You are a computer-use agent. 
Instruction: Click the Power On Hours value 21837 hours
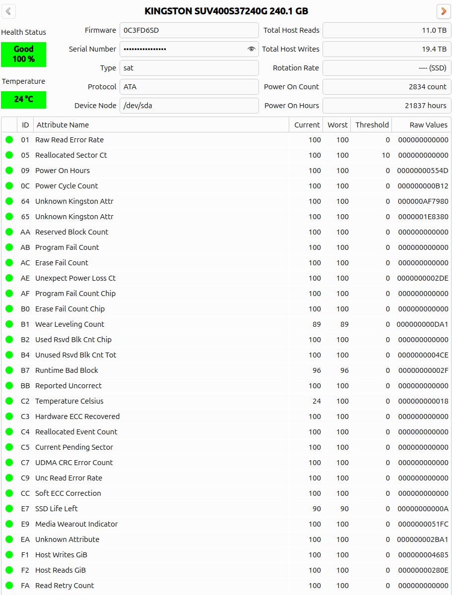pos(387,106)
